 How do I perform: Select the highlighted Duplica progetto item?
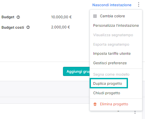109,83
